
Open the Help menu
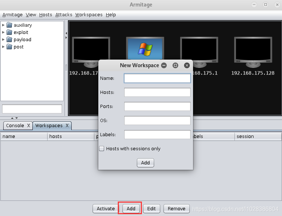pos(111,15)
